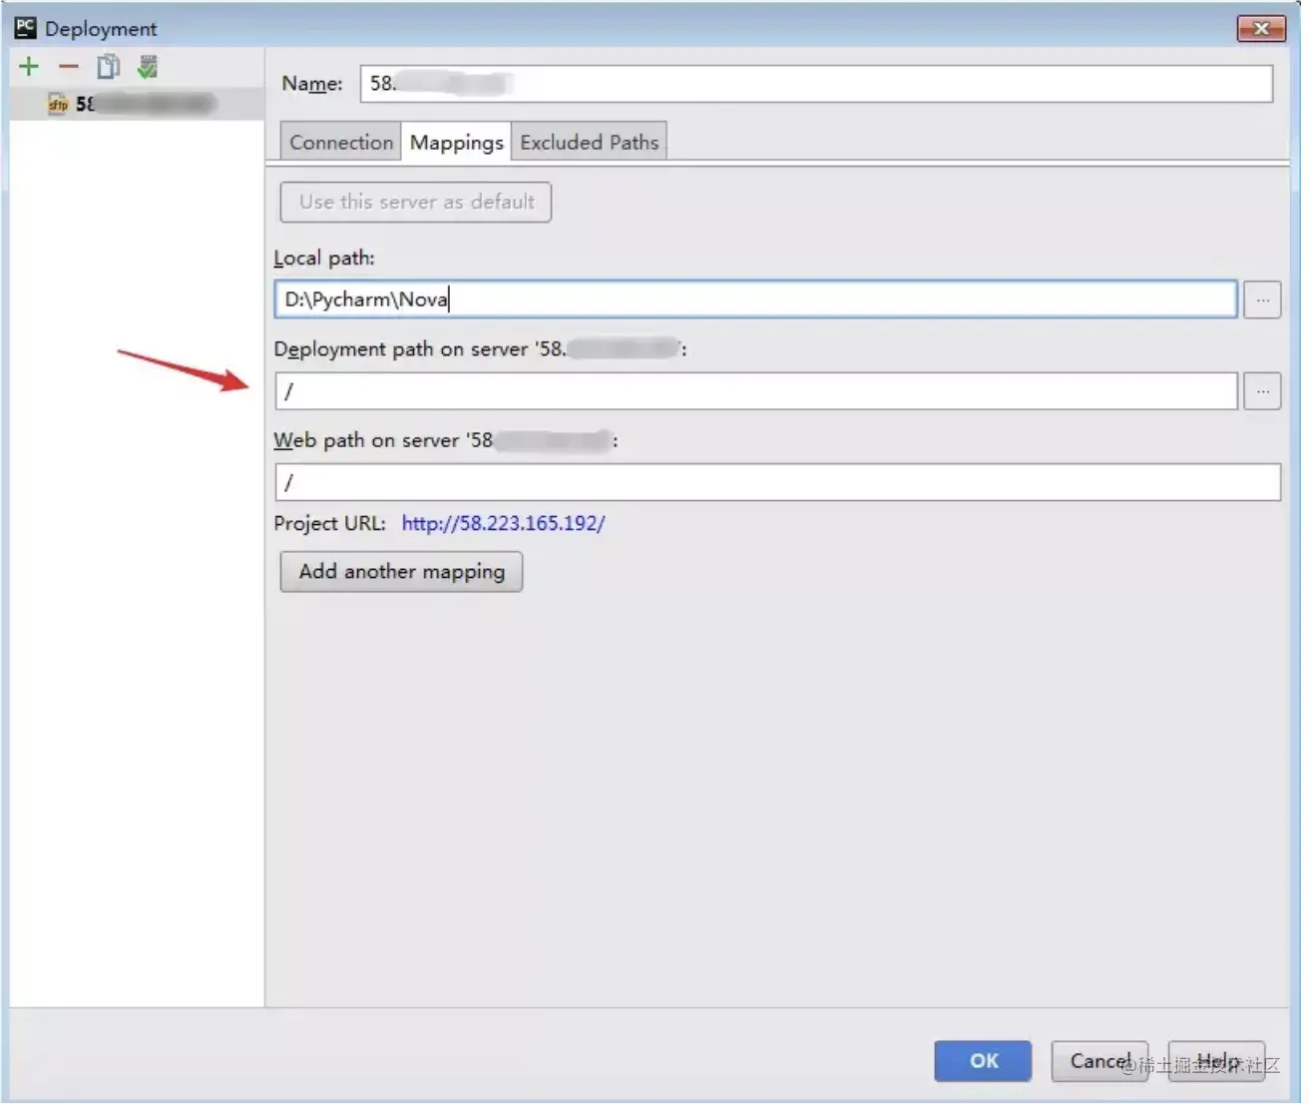Confirm settings with OK button
Image resolution: width=1309 pixels, height=1104 pixels.
coord(983,1061)
